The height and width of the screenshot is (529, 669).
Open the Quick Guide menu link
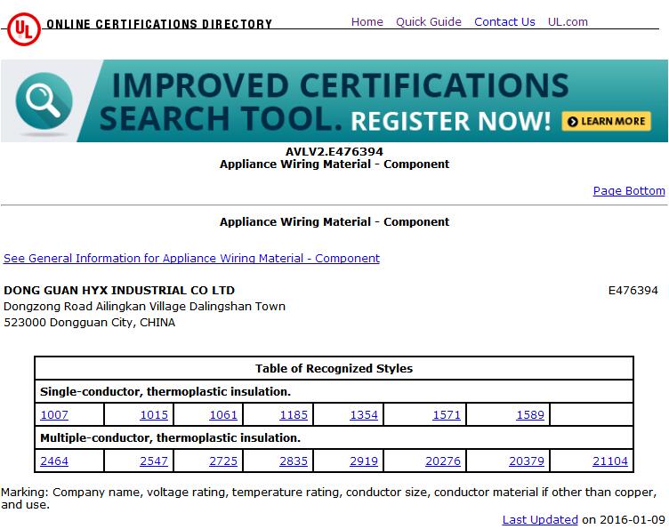click(x=428, y=22)
